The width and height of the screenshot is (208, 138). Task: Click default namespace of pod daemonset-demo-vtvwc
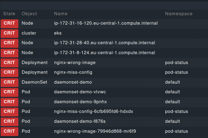[x=172, y=92]
